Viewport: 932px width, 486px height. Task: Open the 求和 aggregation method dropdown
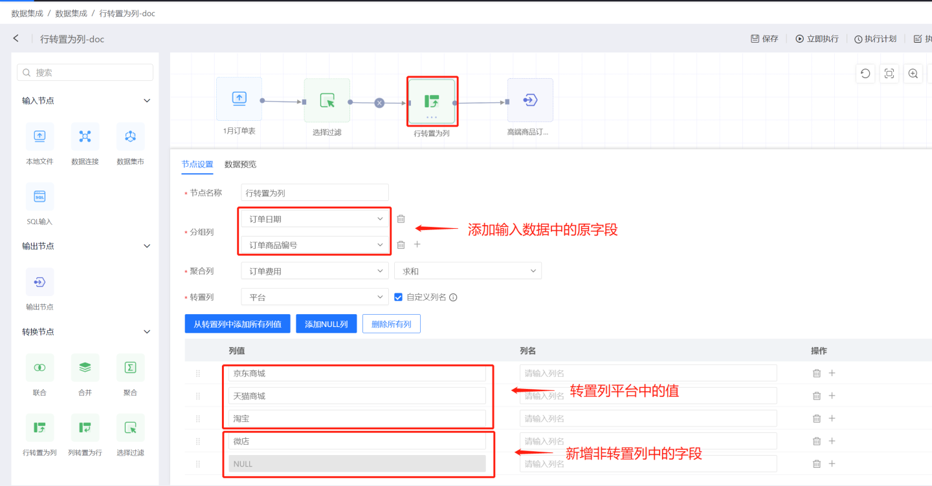pos(467,271)
